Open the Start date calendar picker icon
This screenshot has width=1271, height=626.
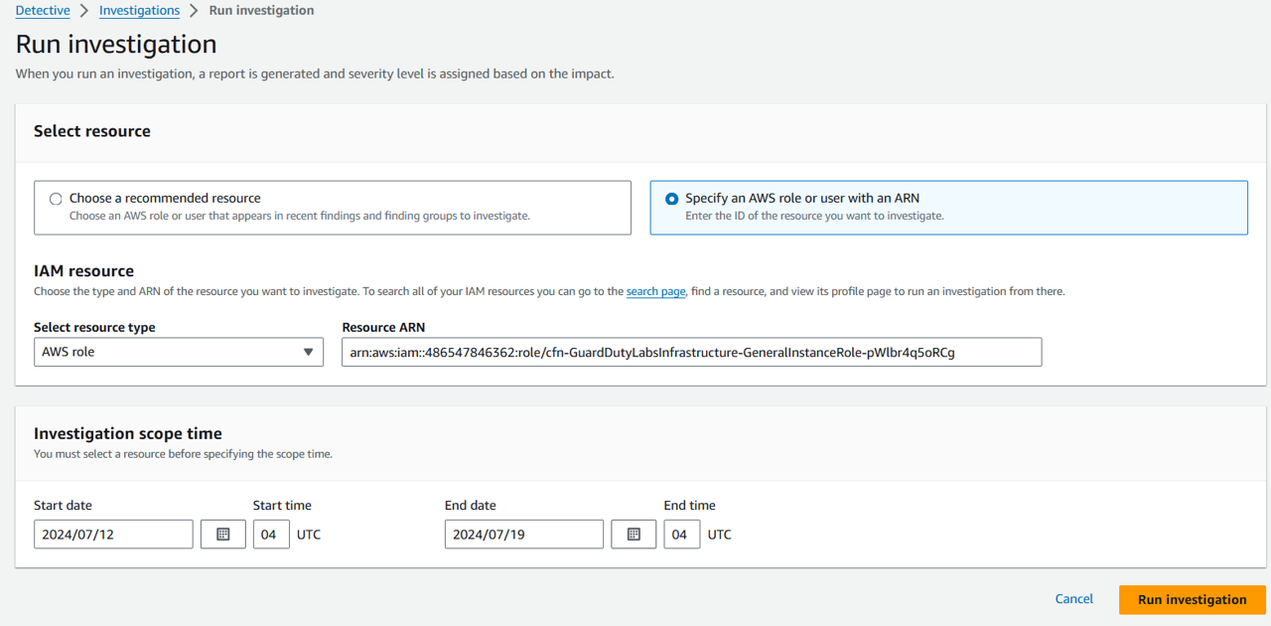[x=223, y=535]
